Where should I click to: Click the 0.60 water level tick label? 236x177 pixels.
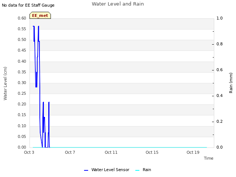(22, 18)
